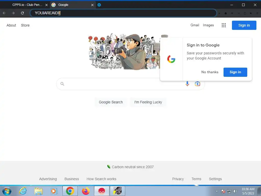Viewport: 261px width, 196px height.
Task: Go to Gmail
Action: [195, 25]
